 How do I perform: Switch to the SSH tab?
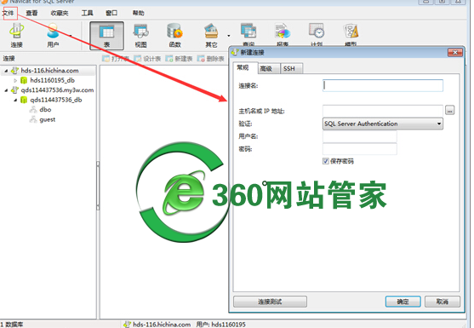click(x=289, y=69)
